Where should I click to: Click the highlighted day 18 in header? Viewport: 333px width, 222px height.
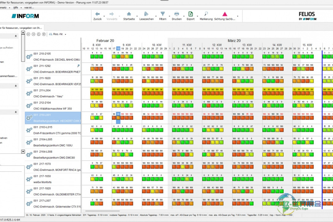pos(118,48)
